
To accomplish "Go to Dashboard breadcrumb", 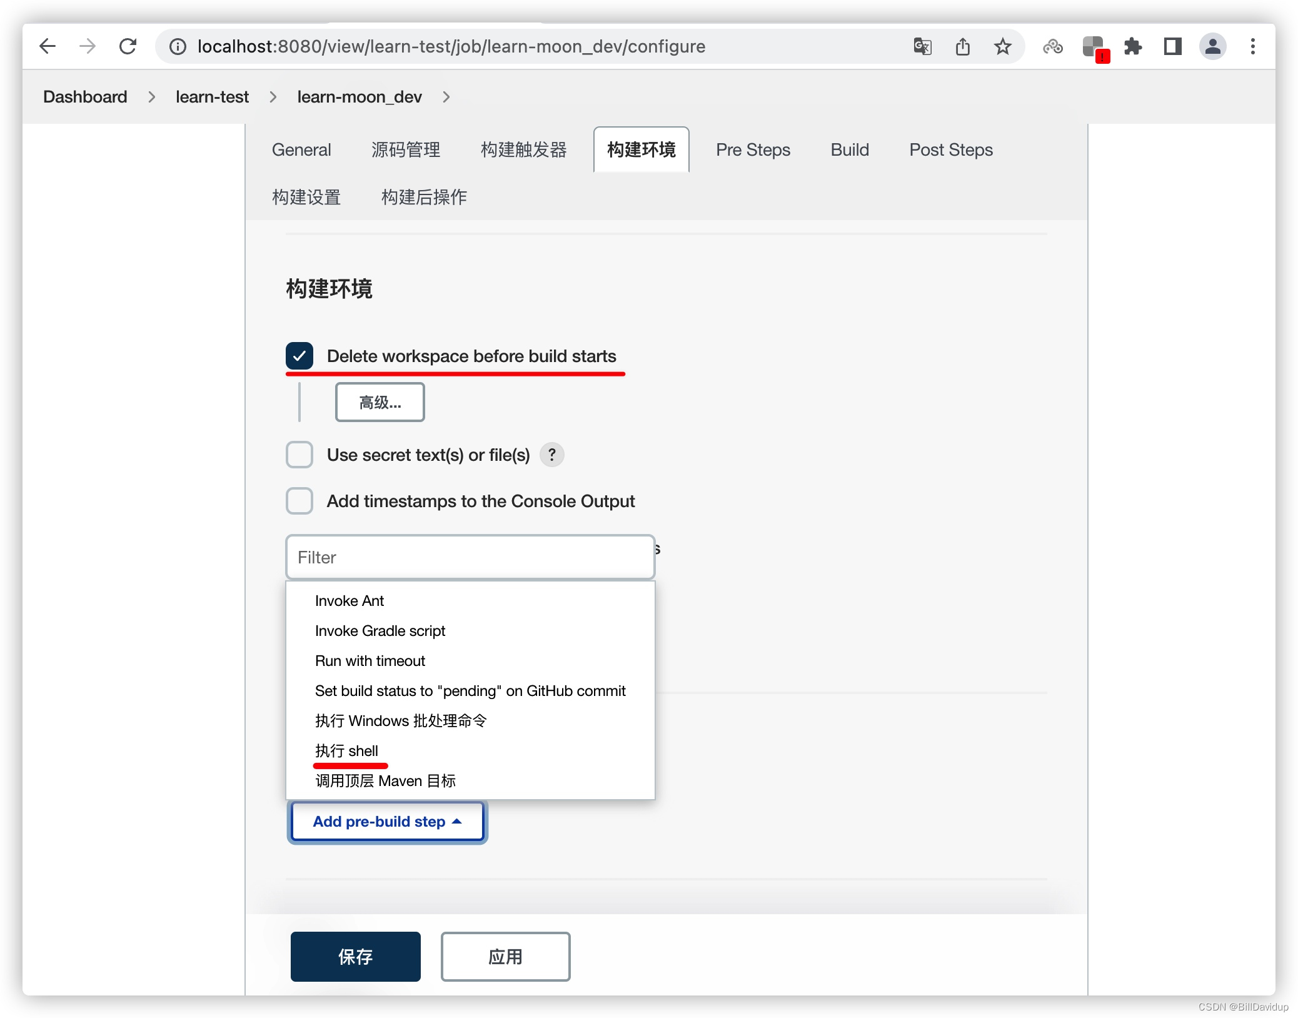I will pyautogui.click(x=85, y=97).
